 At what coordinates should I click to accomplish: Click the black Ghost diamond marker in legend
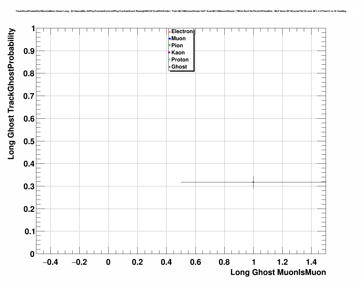170,67
